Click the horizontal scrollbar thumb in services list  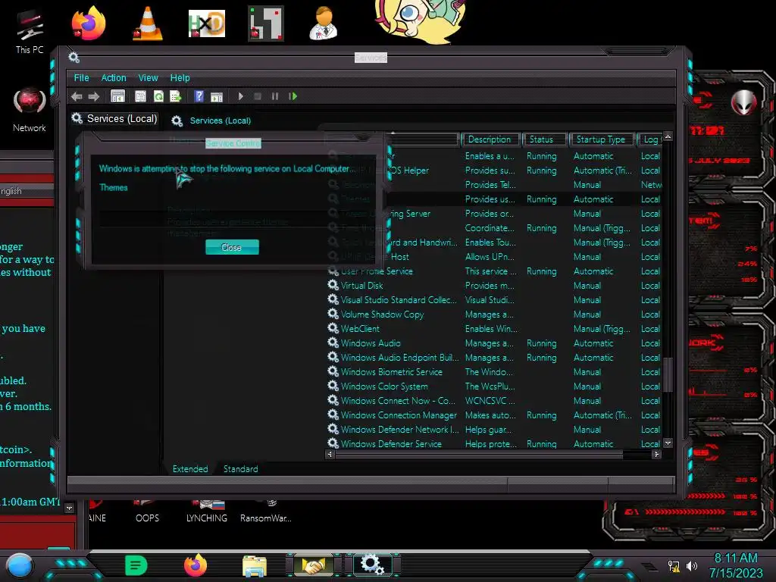(479, 454)
